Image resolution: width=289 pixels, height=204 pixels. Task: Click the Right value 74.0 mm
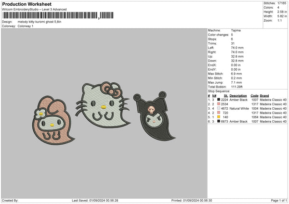point(237,52)
